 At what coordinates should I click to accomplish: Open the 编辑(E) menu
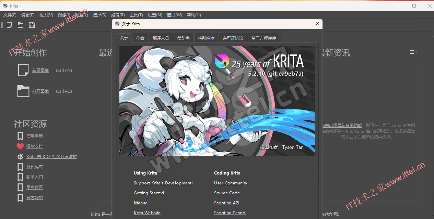click(x=28, y=15)
